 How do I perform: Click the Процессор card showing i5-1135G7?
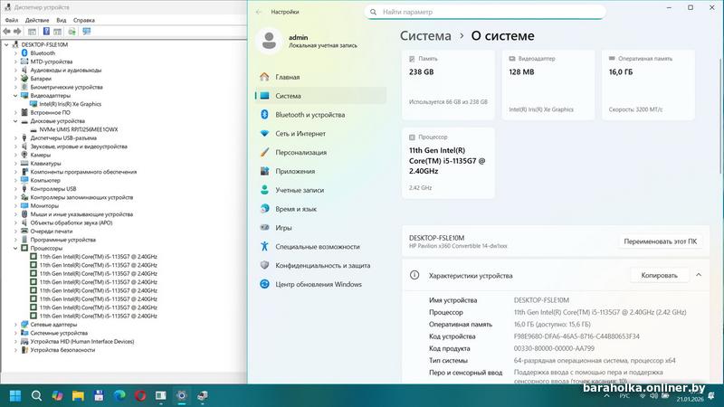click(448, 164)
